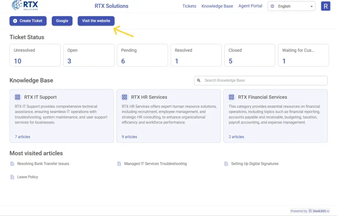Open the Open tickets status card
This screenshot has width=337, height=216.
point(89,55)
